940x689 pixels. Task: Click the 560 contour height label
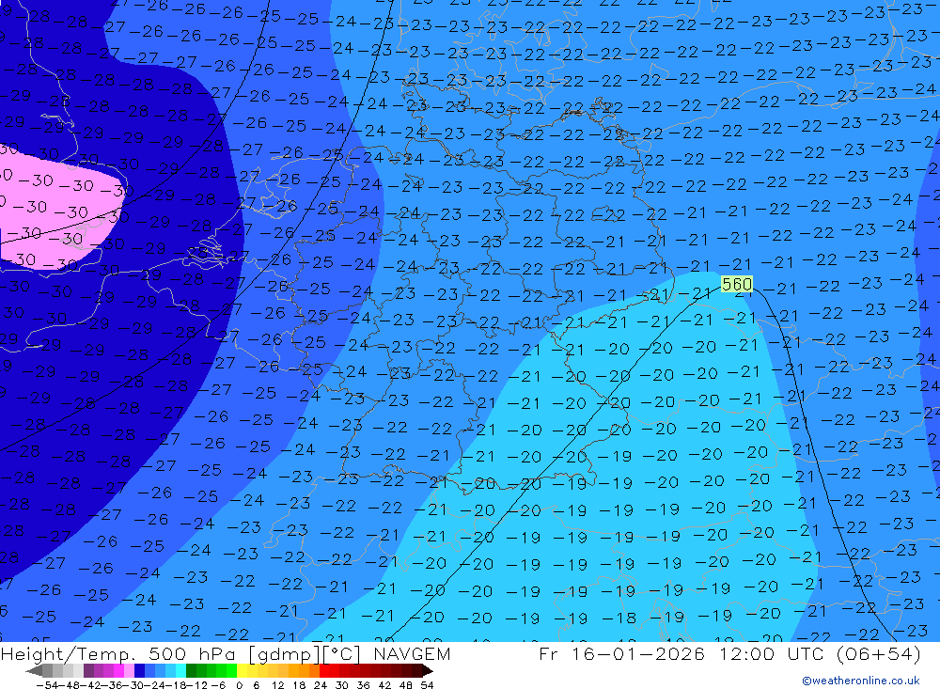pos(737,284)
